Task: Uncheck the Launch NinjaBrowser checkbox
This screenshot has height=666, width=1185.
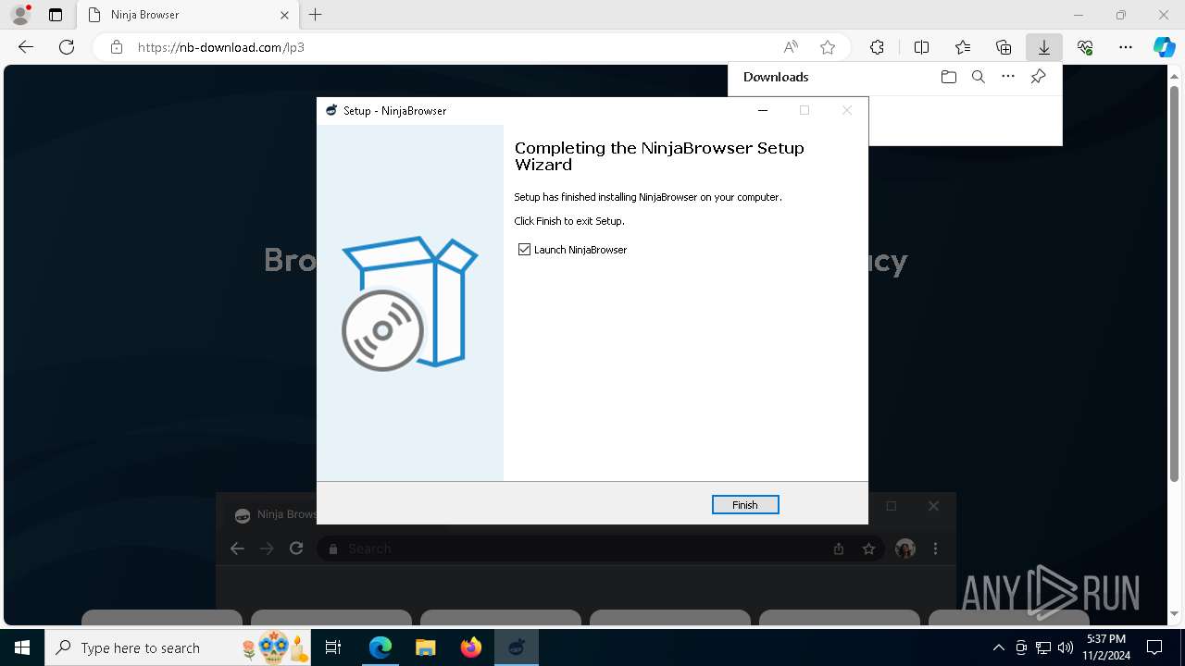Action: 525,250
